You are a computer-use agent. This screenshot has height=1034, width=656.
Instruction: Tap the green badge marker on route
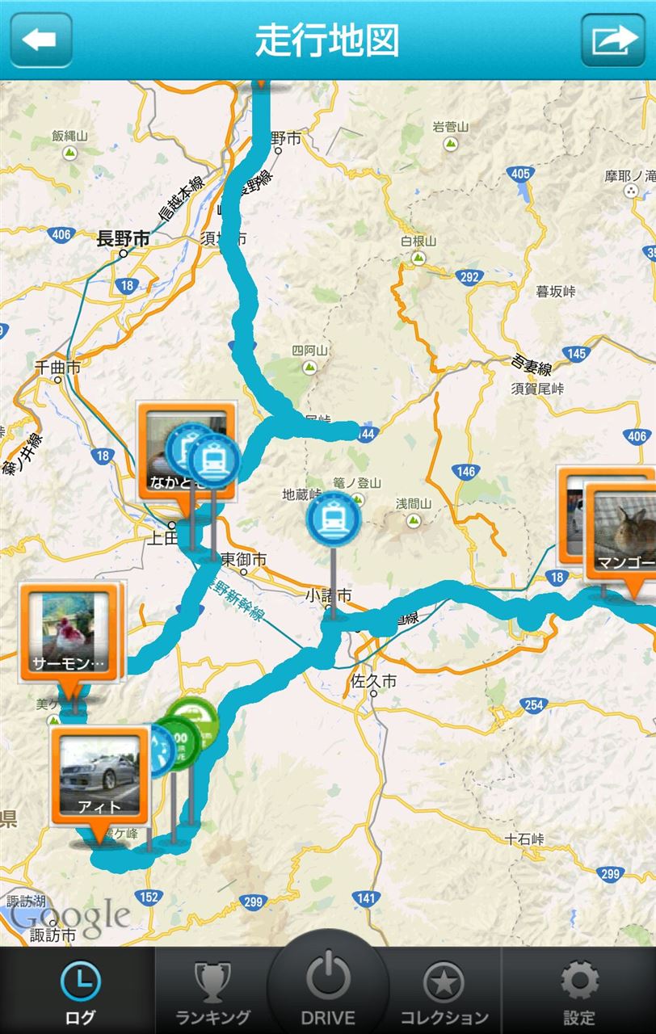(x=194, y=721)
